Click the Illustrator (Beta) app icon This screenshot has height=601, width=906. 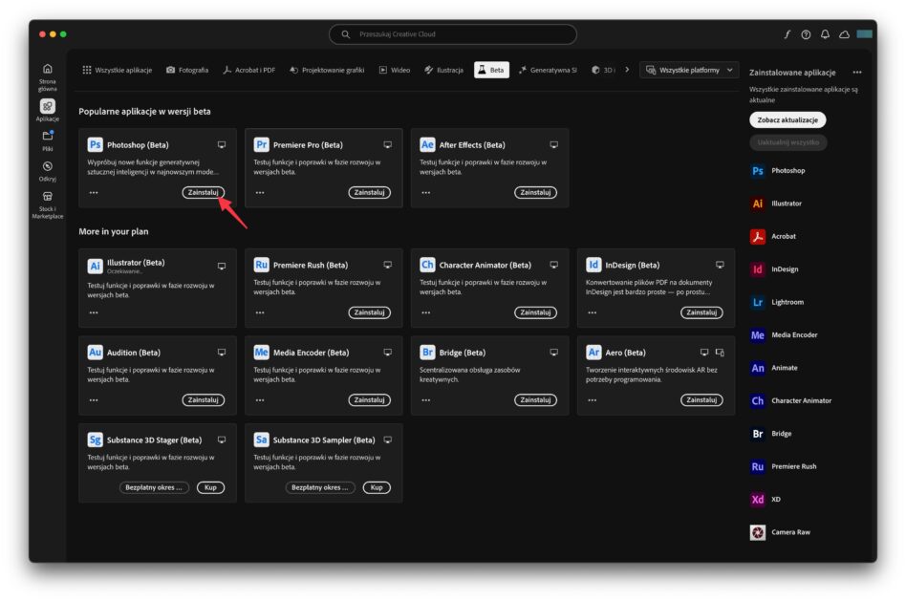[95, 266]
